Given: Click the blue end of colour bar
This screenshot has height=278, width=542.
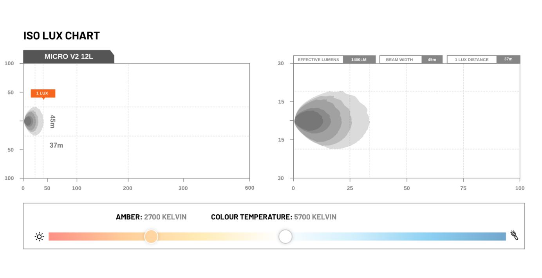Looking at the screenshot, I should coord(497,237).
